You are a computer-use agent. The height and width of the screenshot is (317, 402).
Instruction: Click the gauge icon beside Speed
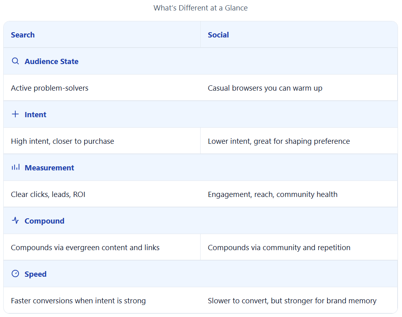[x=15, y=274]
